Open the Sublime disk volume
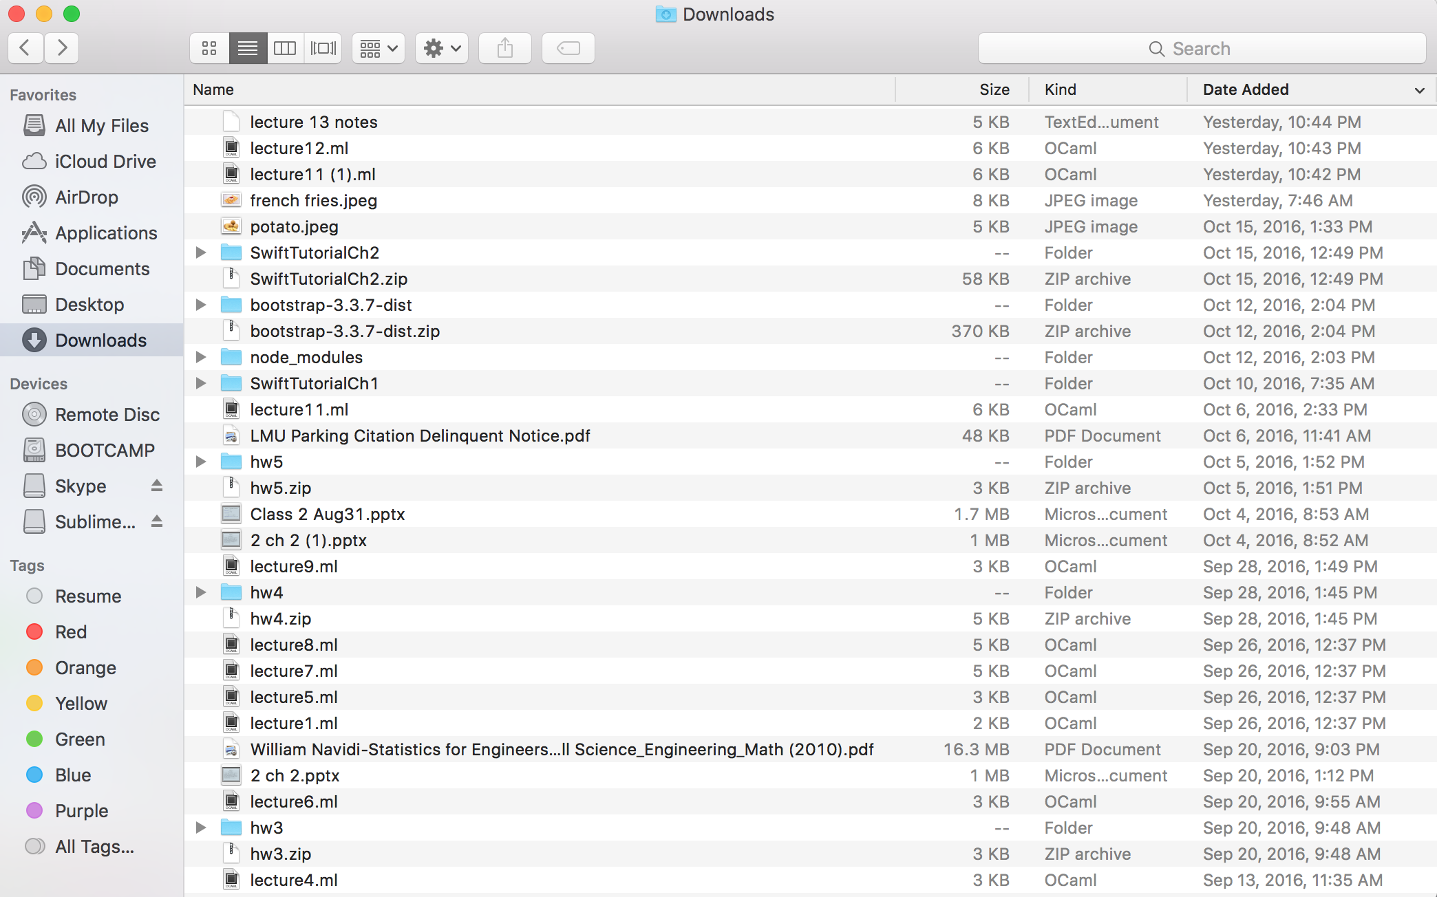This screenshot has width=1437, height=897. (x=79, y=522)
